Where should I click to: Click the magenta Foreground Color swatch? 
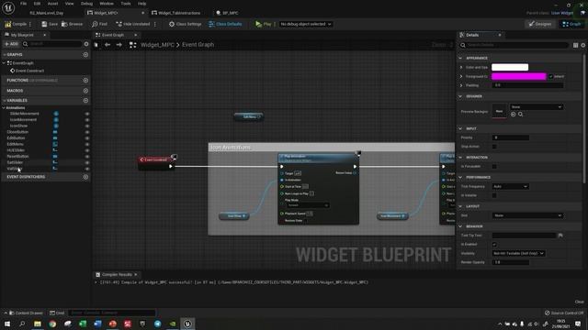tap(518, 76)
